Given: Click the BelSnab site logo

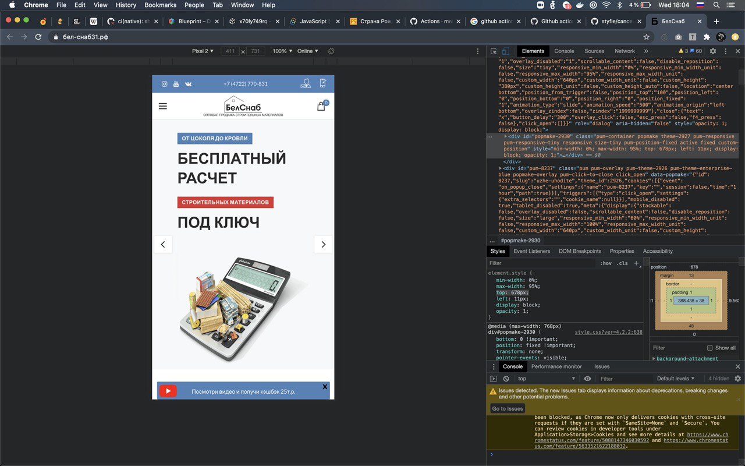Looking at the screenshot, I should click(243, 106).
